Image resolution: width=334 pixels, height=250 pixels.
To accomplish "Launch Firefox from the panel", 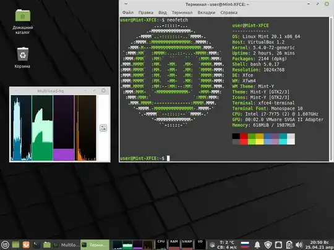I will [26, 244].
